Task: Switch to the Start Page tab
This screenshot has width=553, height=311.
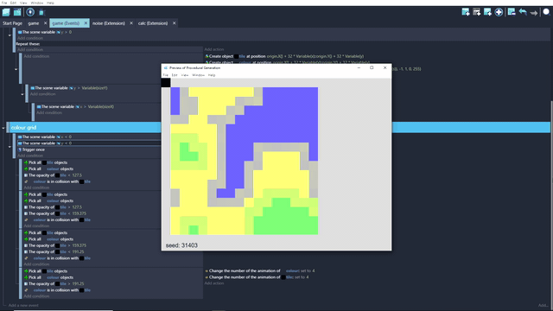Action: click(12, 23)
